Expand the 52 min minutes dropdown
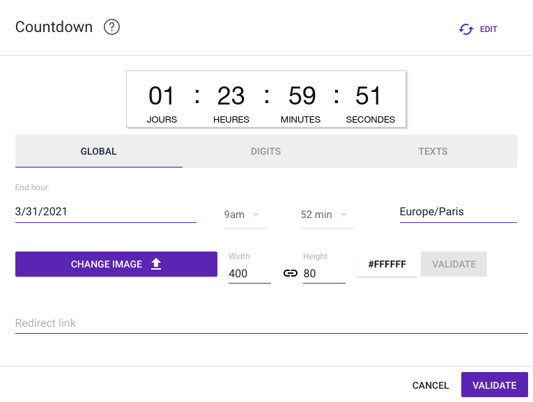Viewport: 533px width, 402px height. 323,215
